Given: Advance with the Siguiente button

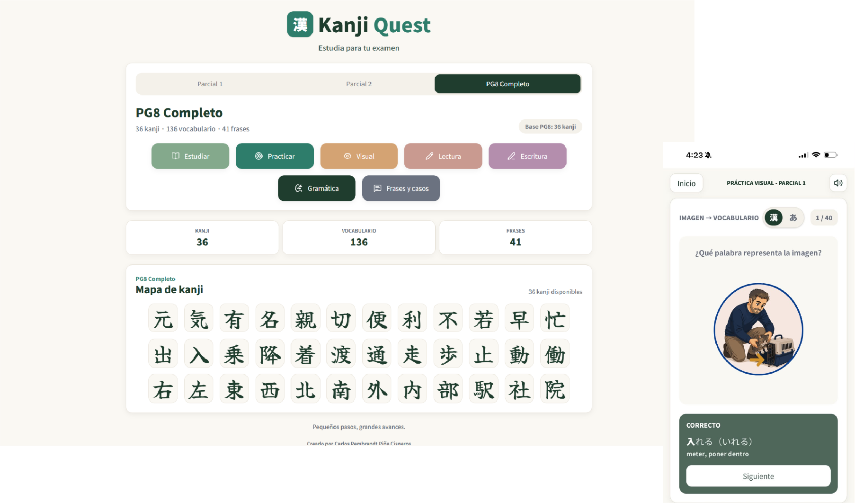Looking at the screenshot, I should 758,476.
